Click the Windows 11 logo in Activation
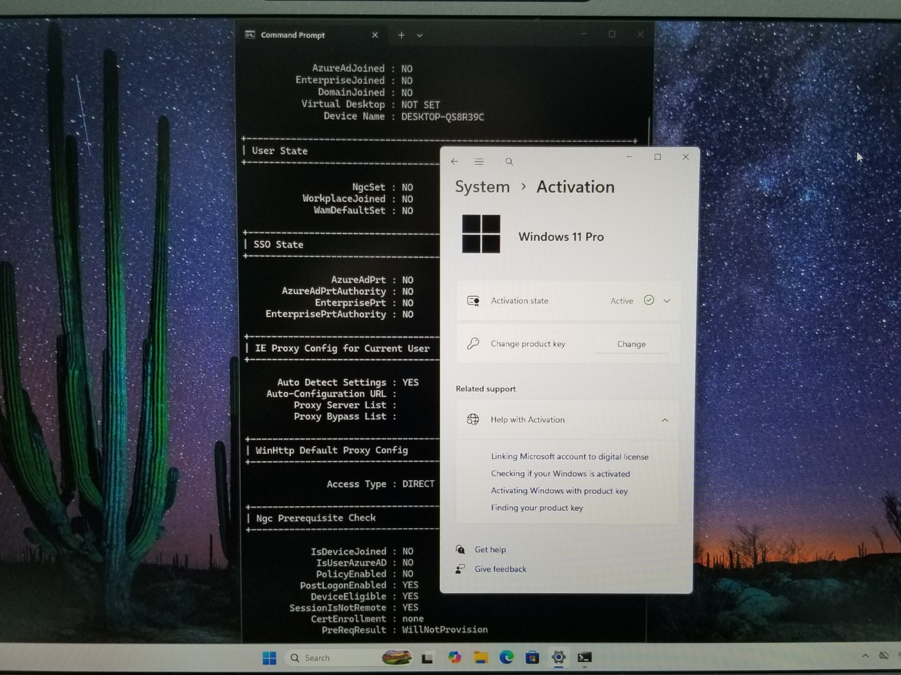 click(481, 234)
